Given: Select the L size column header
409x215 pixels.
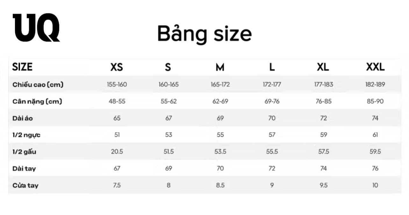Looking at the screenshot, I should 272,67.
